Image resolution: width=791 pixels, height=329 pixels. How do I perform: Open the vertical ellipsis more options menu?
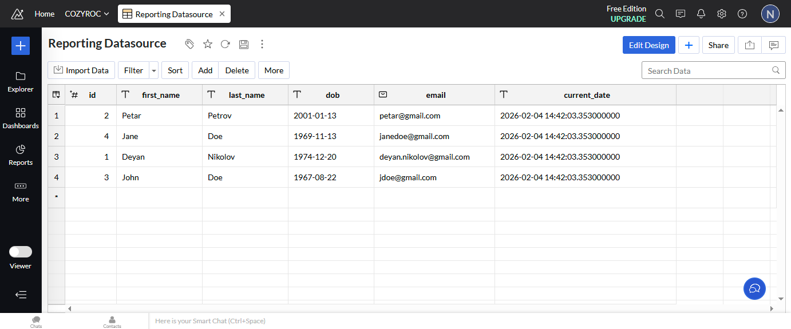[x=262, y=44]
